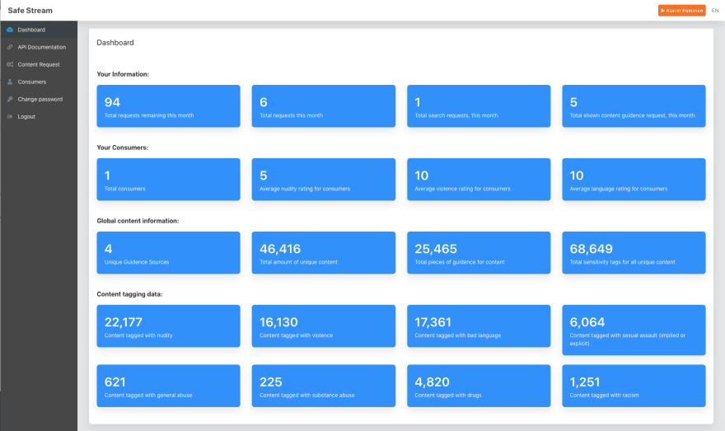
Task: Click the Safe Stream brand title
Action: tap(30, 10)
